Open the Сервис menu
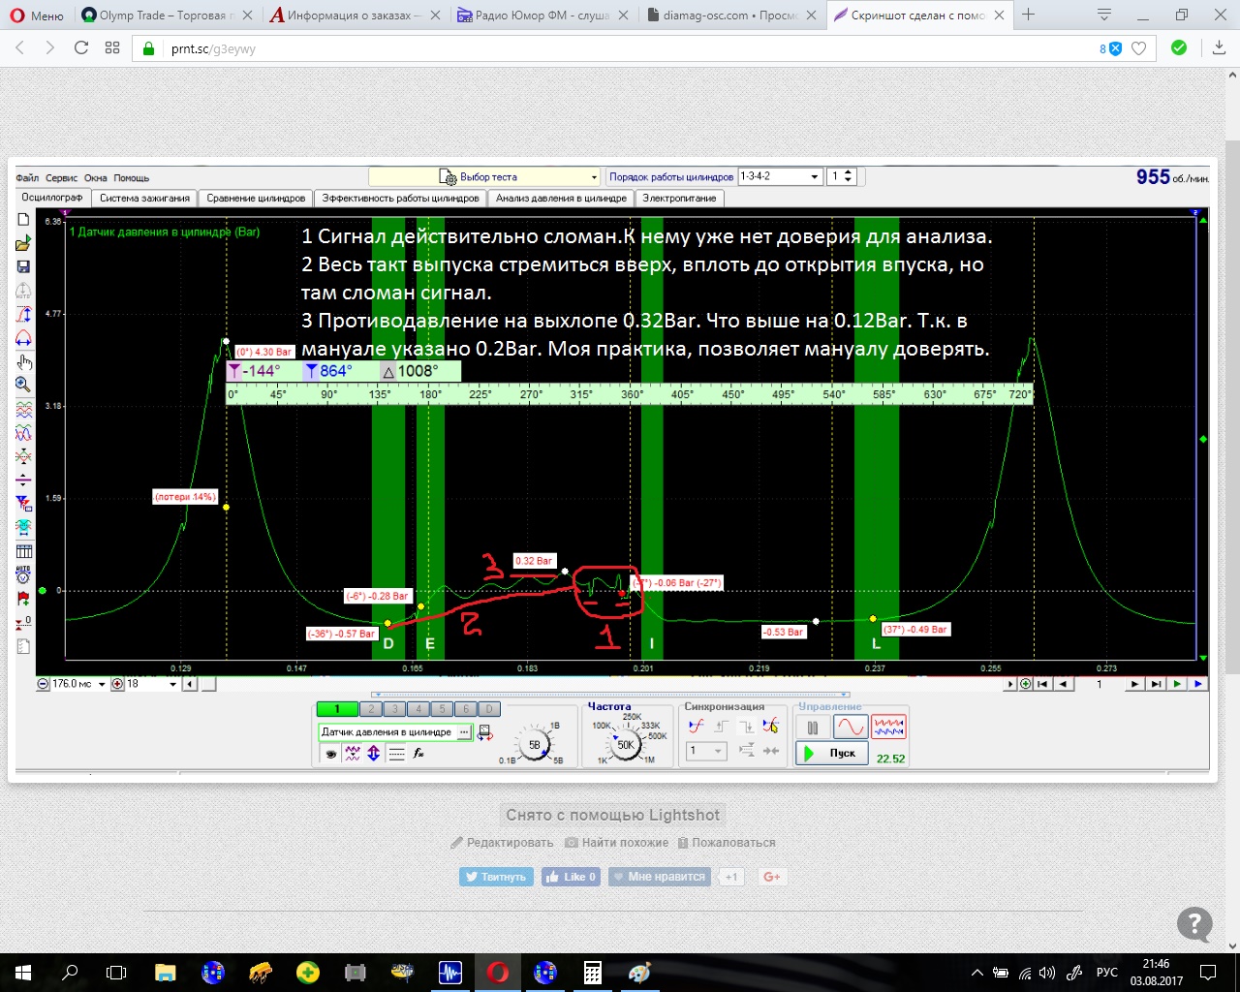 click(x=62, y=178)
